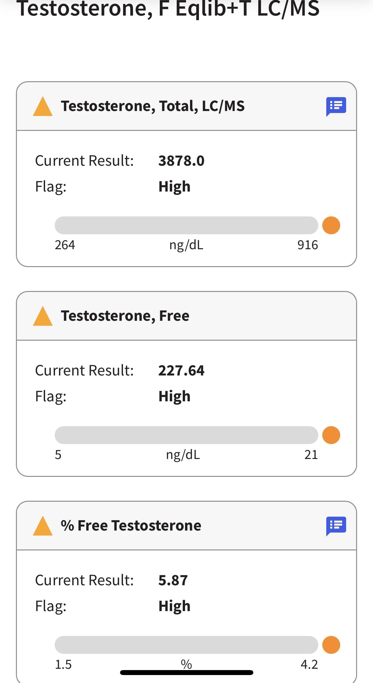The height and width of the screenshot is (683, 373).
Task: Tap warning triangle beside Testosterone, Total, LC/MS
Action: click(x=43, y=106)
